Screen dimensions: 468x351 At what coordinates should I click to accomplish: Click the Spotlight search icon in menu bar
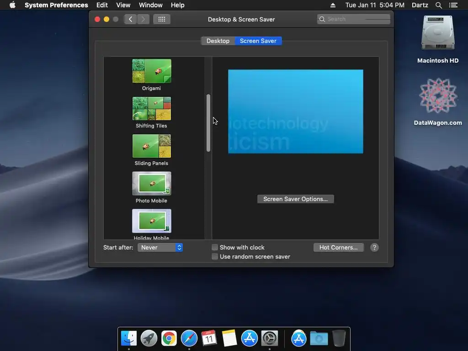[x=438, y=5]
